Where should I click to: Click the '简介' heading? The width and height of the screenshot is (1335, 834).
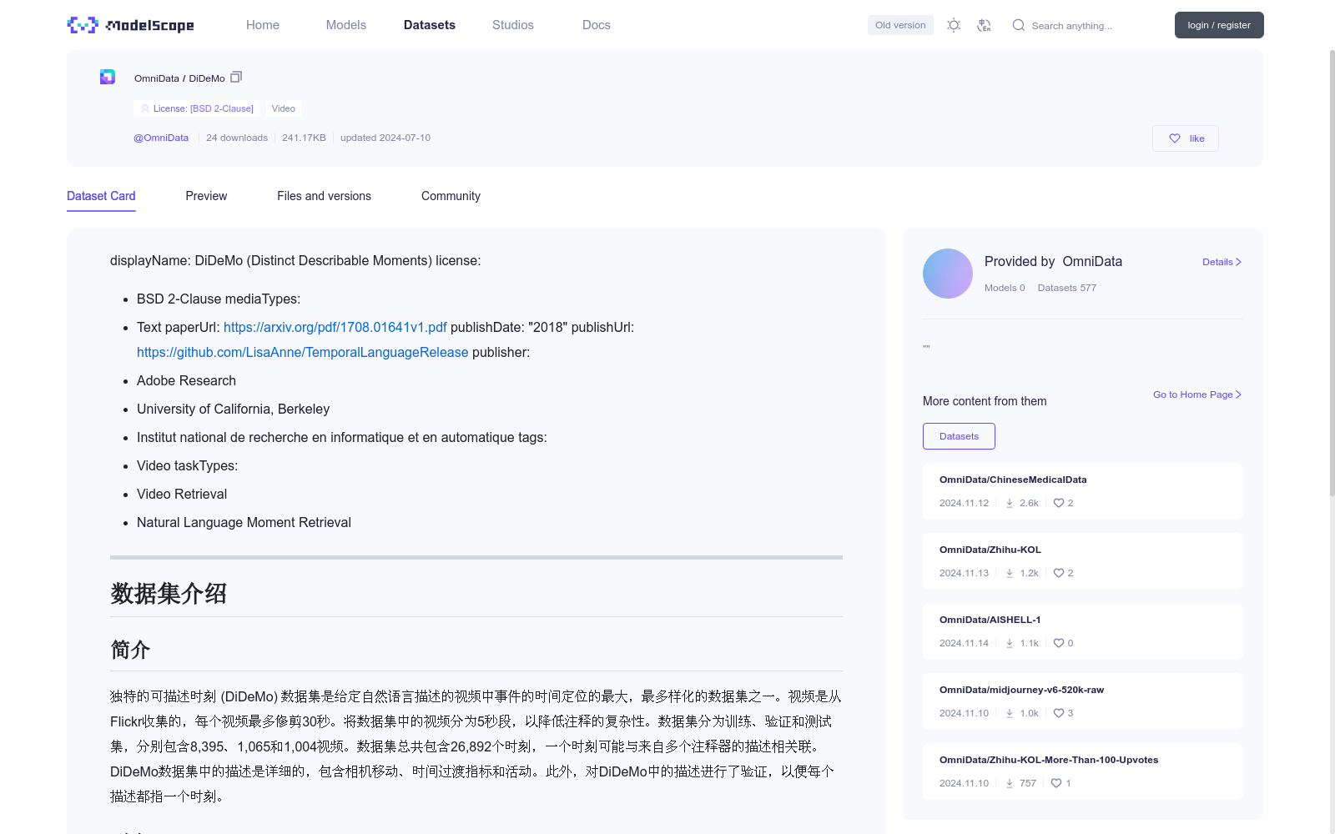pos(130,650)
